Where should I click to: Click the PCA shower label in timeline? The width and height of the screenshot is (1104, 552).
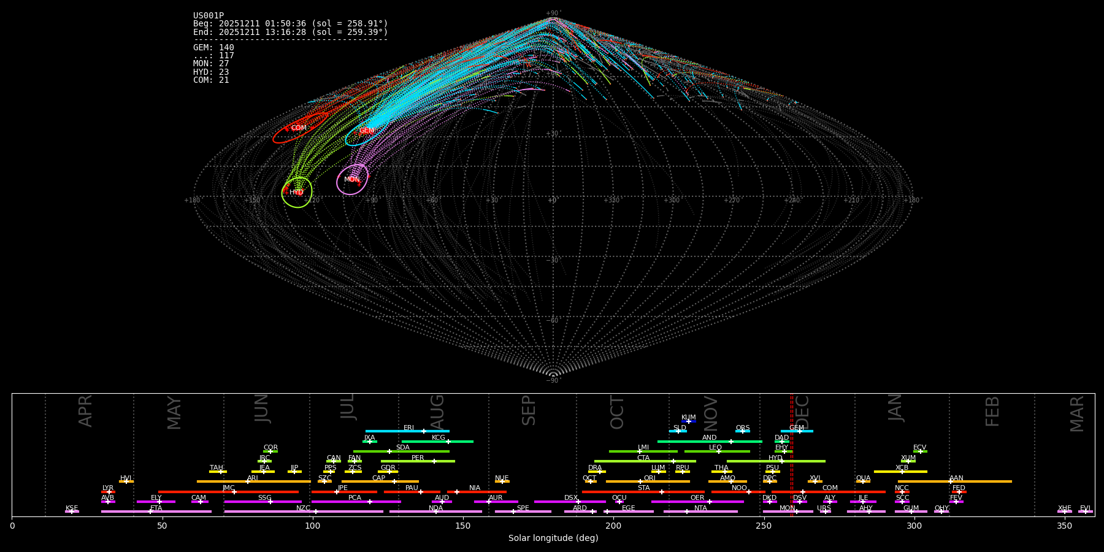click(x=355, y=498)
